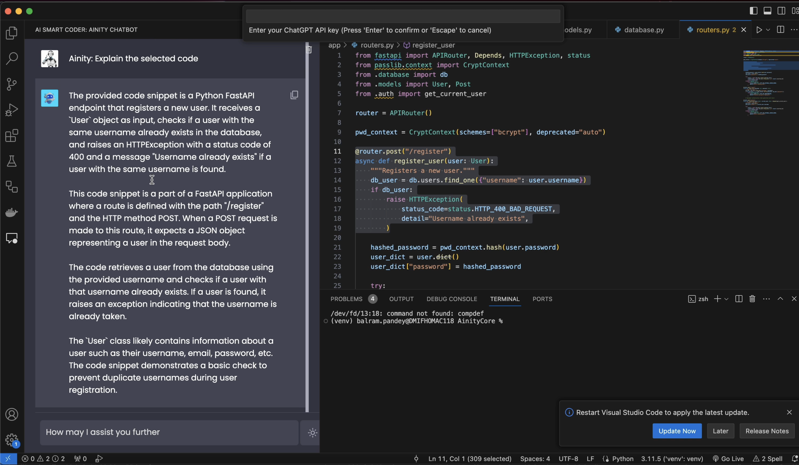Open errors and warnings status entry
The height and width of the screenshot is (465, 799).
[43, 459]
